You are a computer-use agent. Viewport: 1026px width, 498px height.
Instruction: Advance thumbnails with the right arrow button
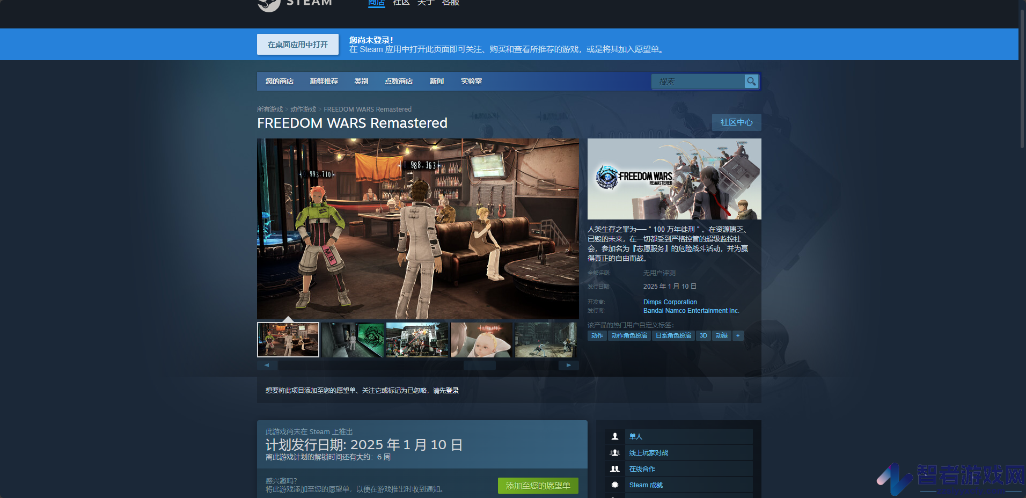(x=568, y=365)
